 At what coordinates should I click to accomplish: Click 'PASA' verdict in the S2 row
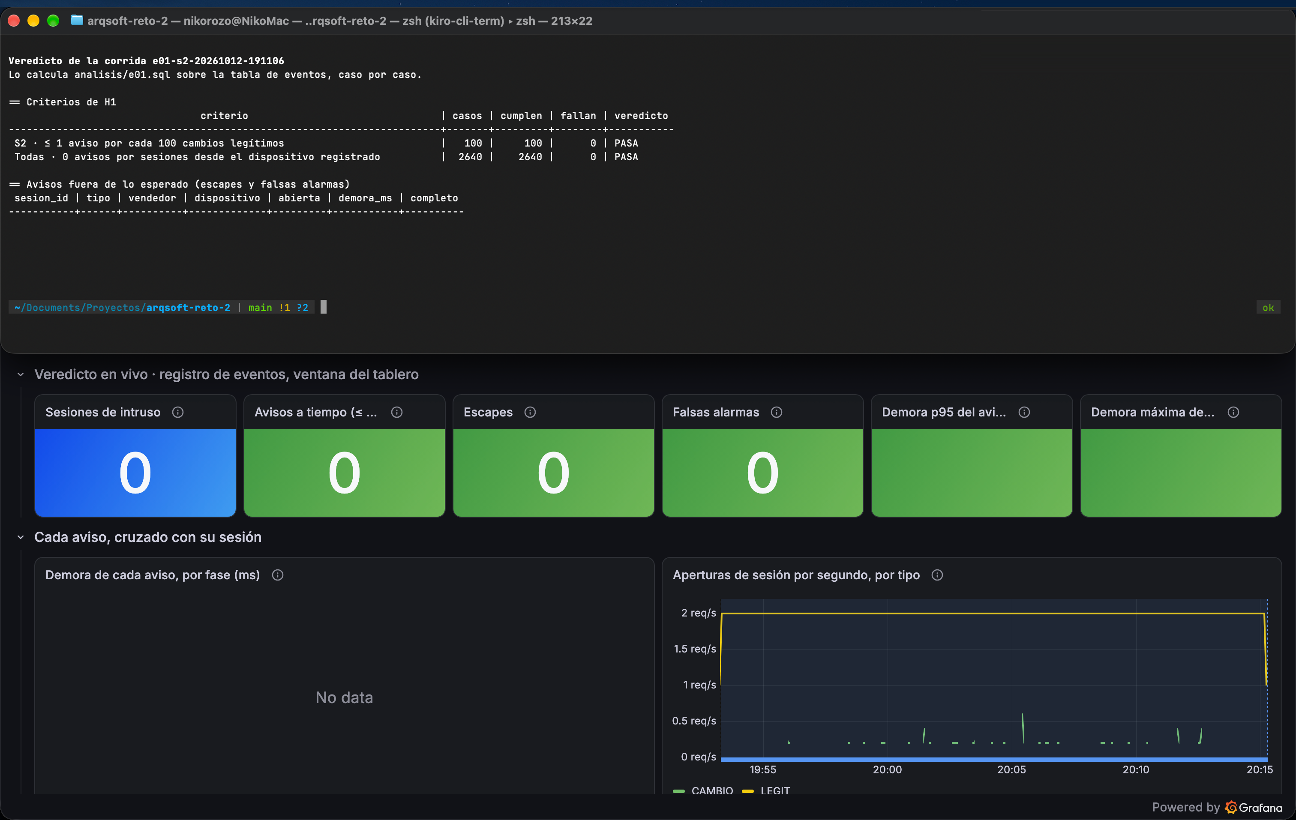click(x=626, y=143)
